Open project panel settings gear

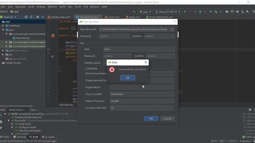click(37, 17)
